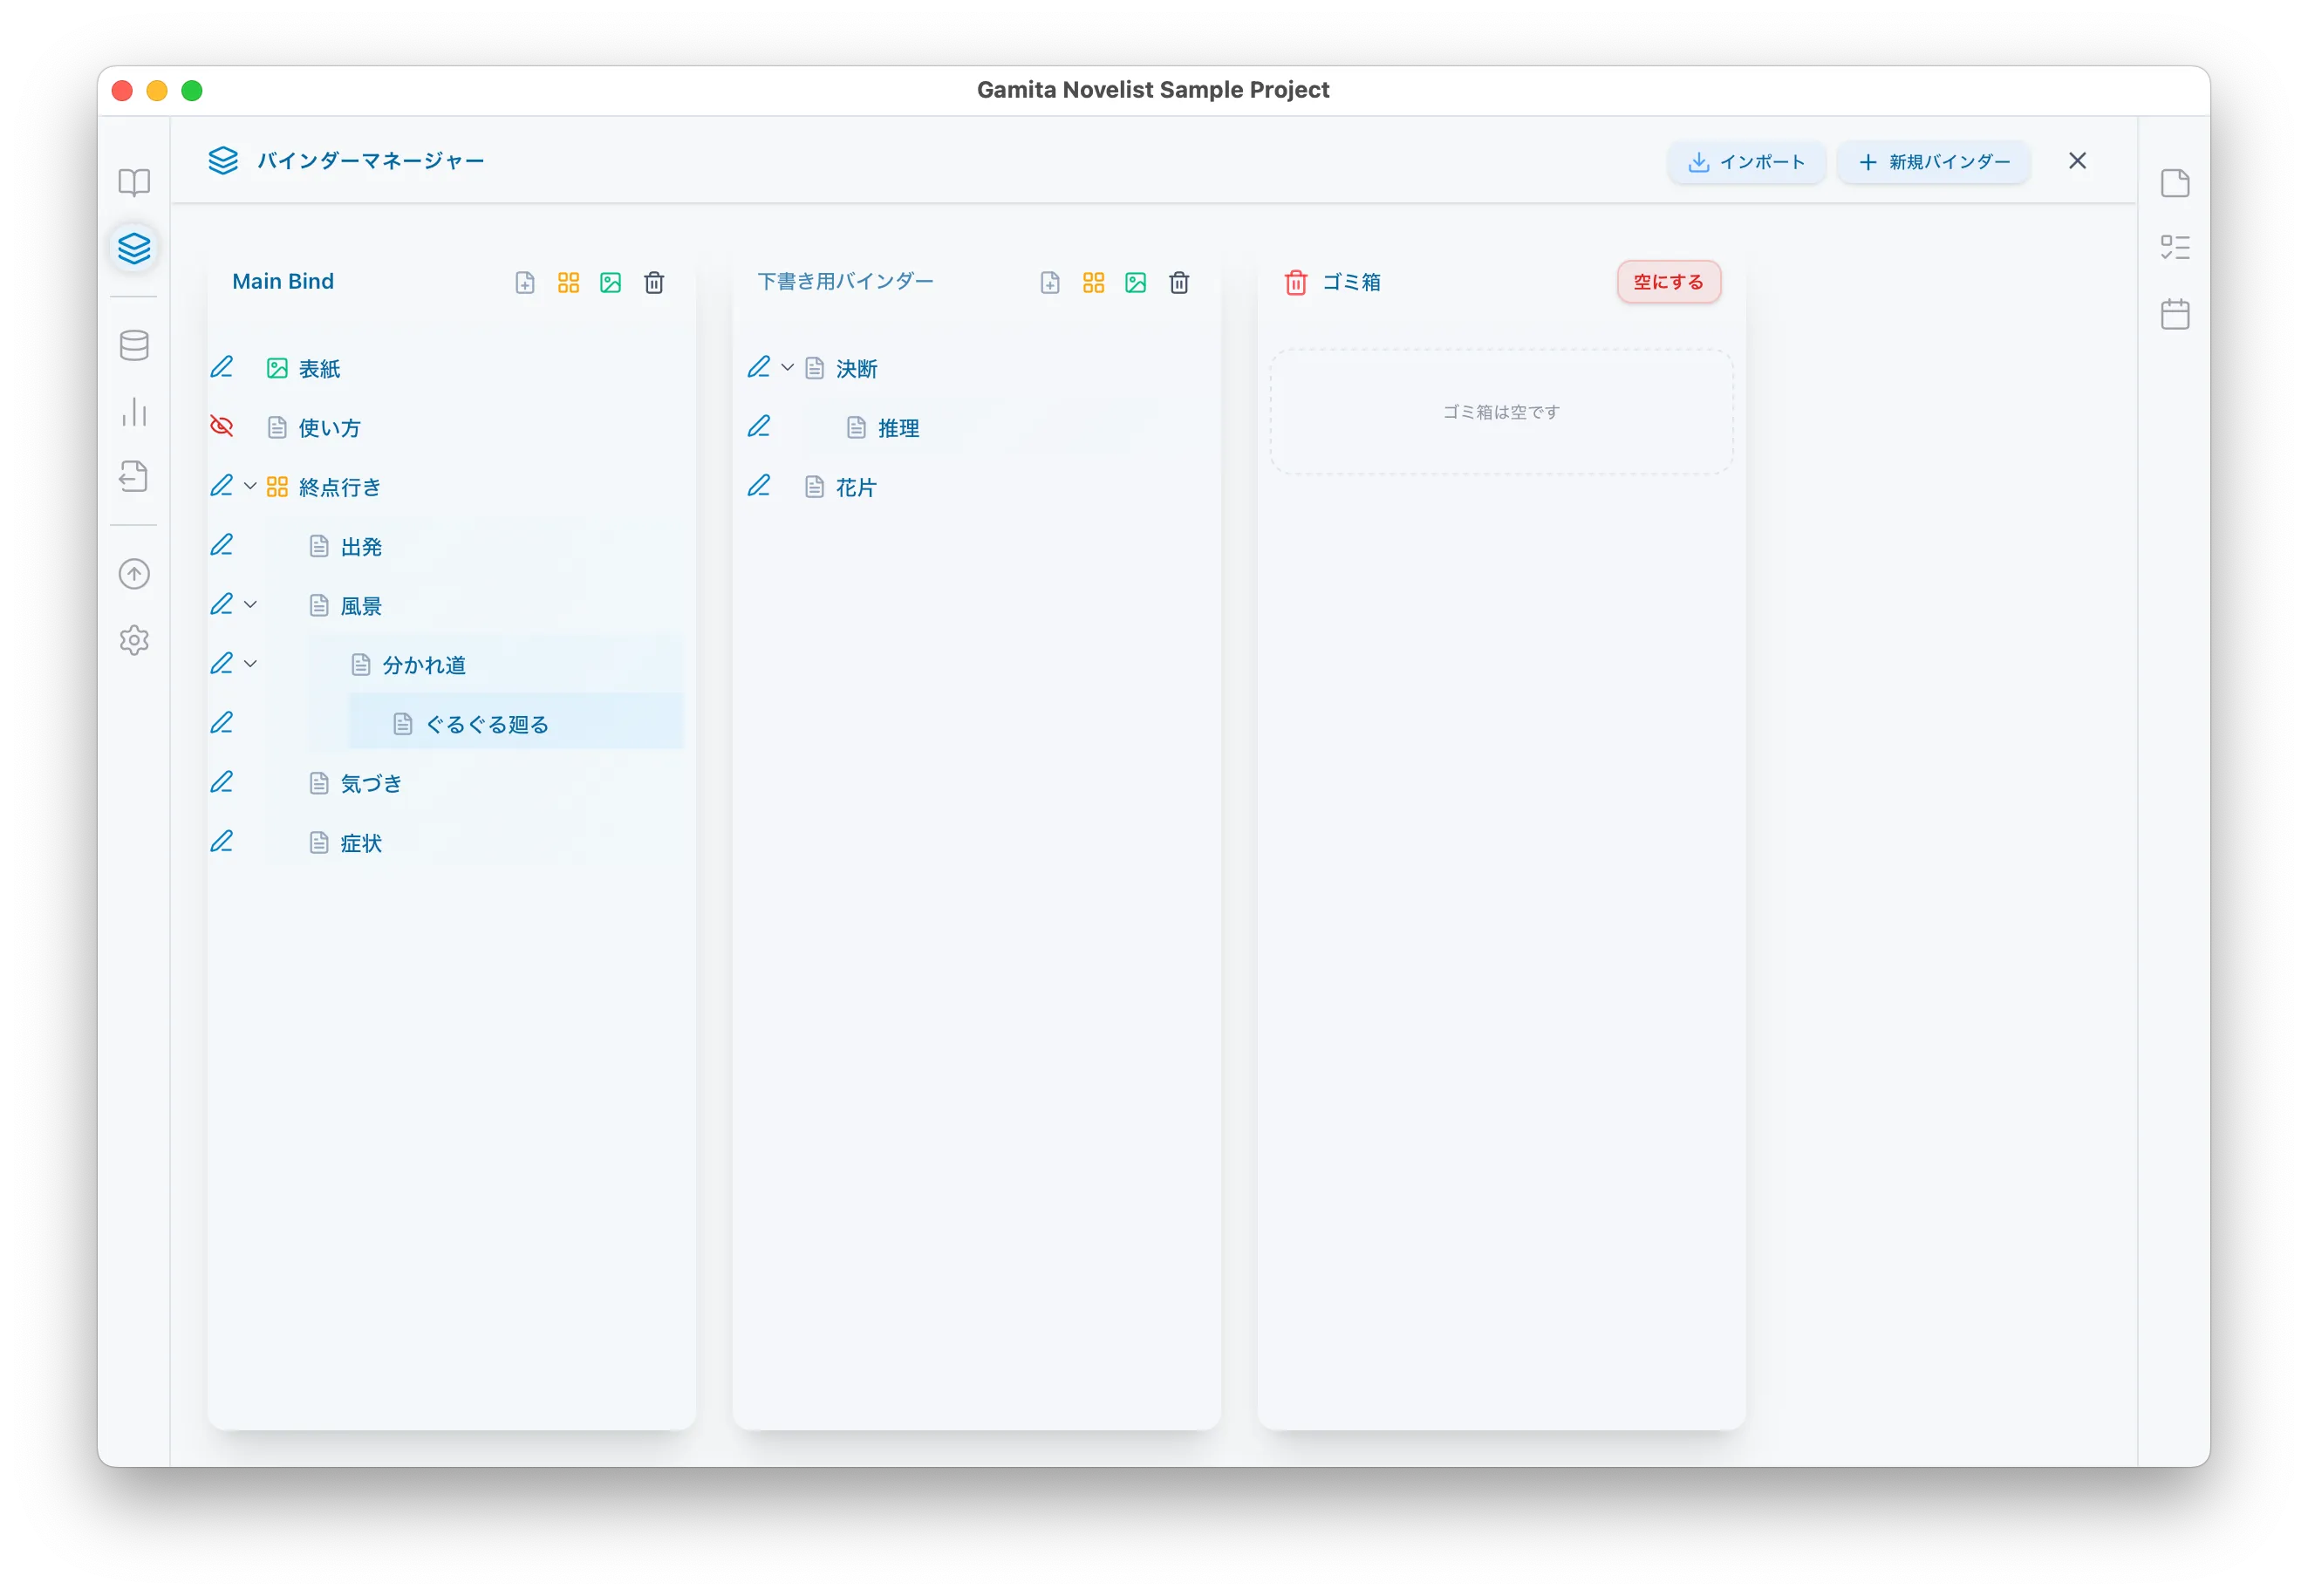The image size is (2308, 1596).
Task: Open the database icon in left sidebar
Action: point(134,345)
